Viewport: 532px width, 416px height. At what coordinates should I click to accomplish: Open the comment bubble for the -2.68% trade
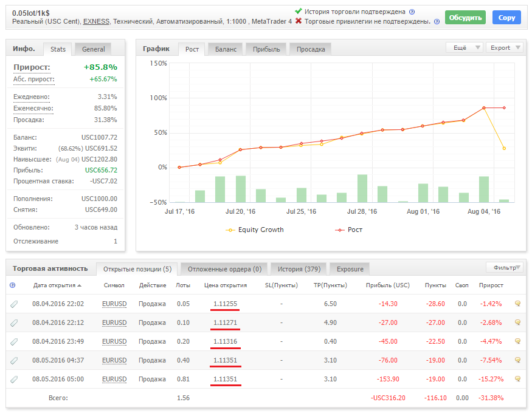point(518,322)
